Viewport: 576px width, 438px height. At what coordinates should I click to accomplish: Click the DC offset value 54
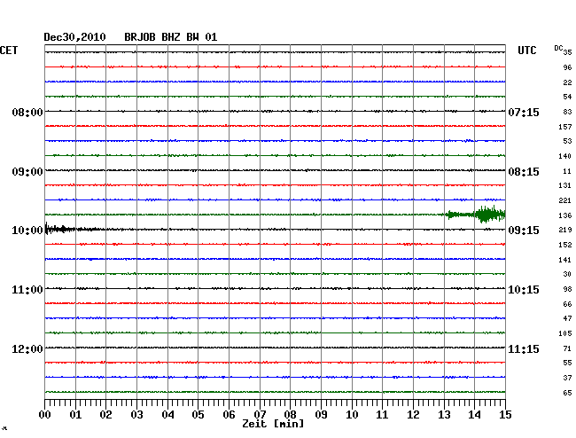pos(567,97)
